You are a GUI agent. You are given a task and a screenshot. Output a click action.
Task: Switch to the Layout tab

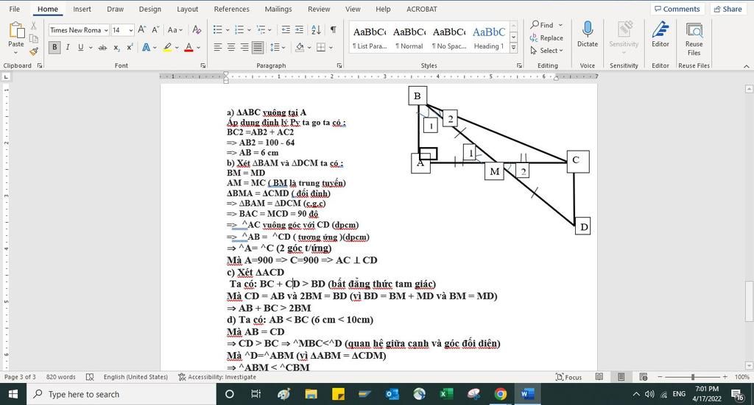click(x=187, y=9)
